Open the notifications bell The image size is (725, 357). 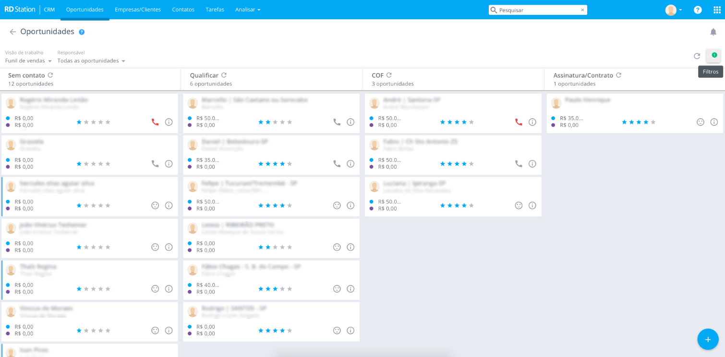pyautogui.click(x=713, y=32)
